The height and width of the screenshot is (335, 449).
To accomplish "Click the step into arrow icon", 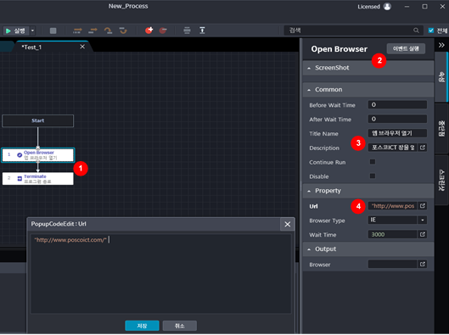I will (x=77, y=31).
